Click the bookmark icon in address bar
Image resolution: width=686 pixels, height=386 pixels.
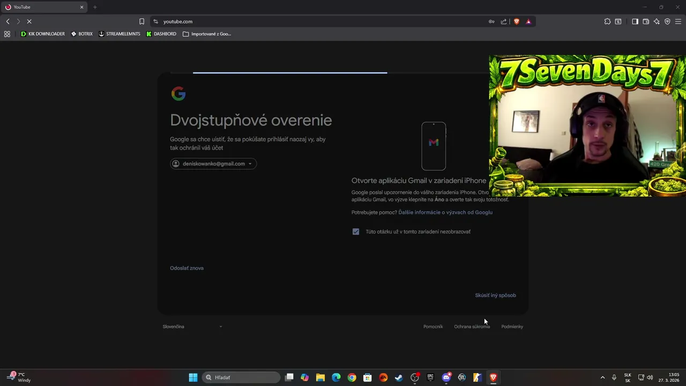(141, 21)
